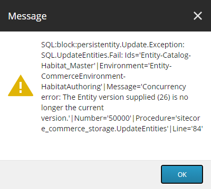Click the "e_commerce_storage.UpdateEntities" text
The width and height of the screenshot is (211, 189).
105,129
